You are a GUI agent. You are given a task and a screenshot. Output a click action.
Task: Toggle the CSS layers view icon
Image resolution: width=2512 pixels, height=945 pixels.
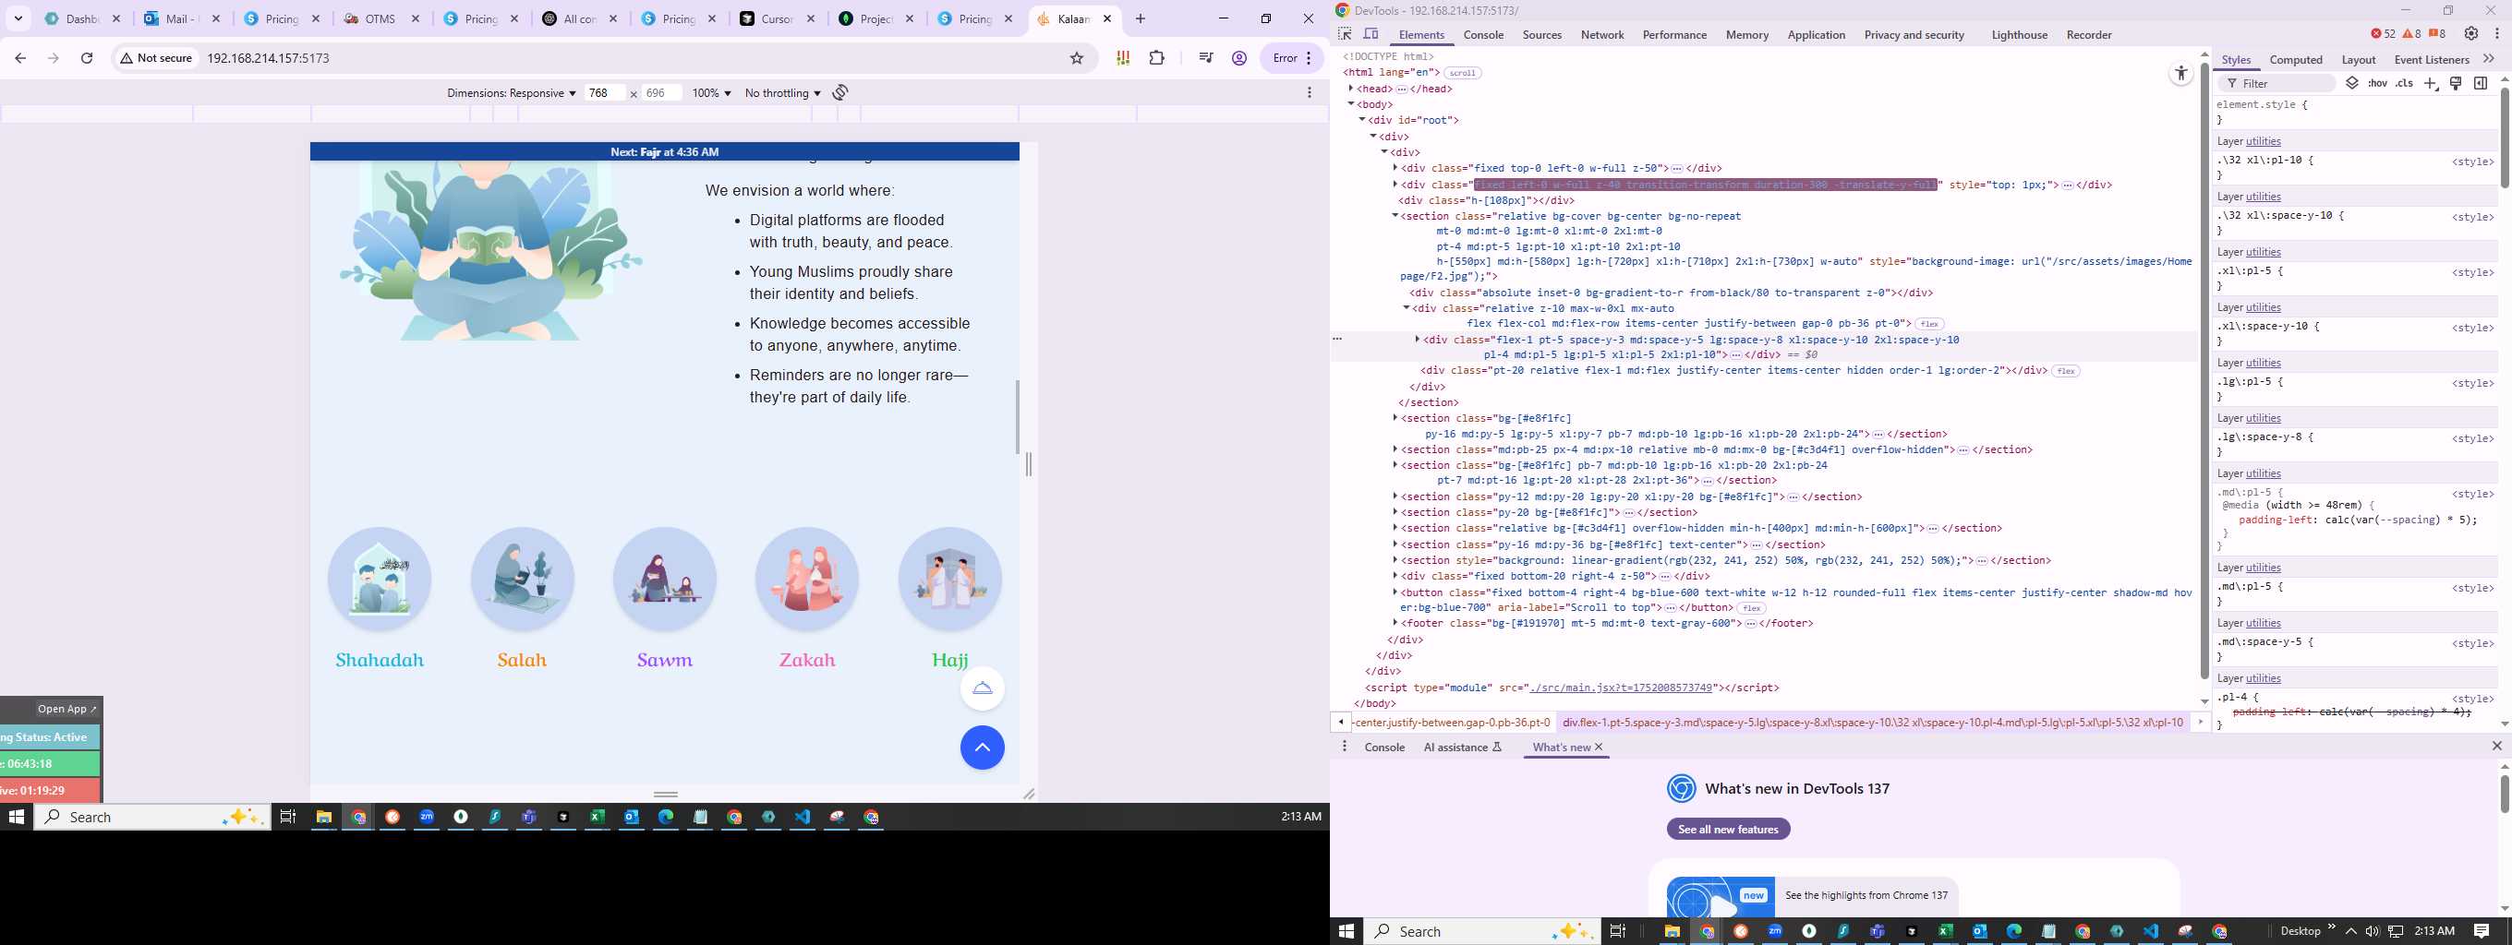click(x=2352, y=84)
